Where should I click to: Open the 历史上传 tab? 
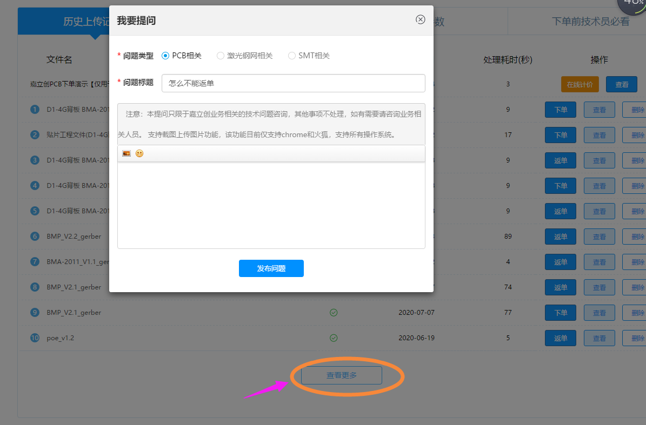point(64,22)
